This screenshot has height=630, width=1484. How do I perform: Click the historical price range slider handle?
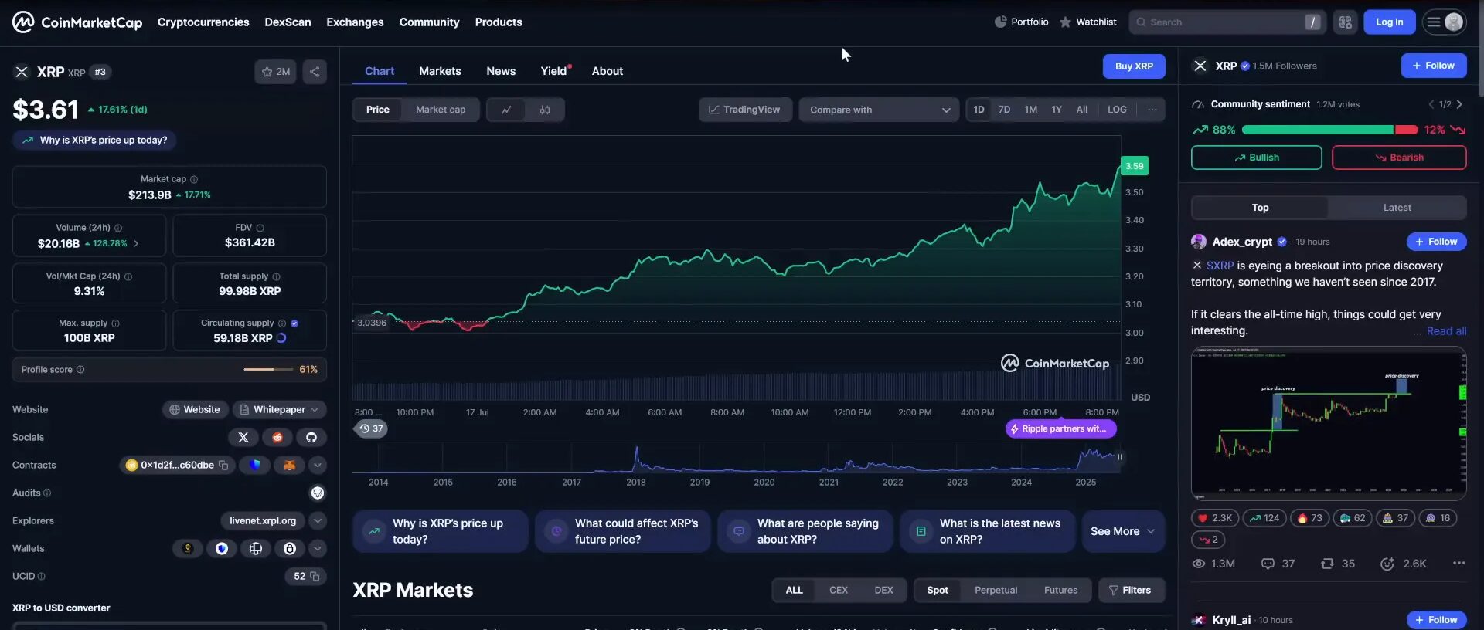tap(1119, 457)
